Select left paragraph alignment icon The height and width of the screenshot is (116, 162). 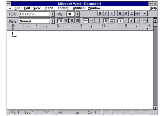(60, 21)
